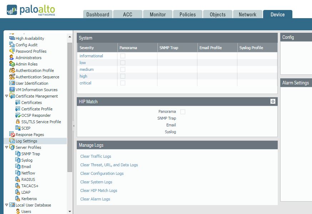This screenshot has width=312, height=214.
Task: Click the OCSP Responder icon
Action: coord(18,115)
